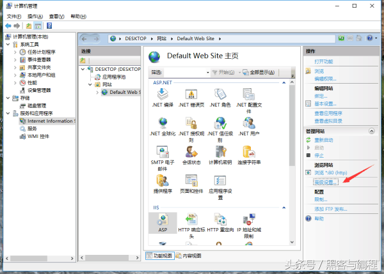Open the 会话状态 feature icon
Image resolution: width=384 pixels, height=274 pixels.
[x=191, y=152]
